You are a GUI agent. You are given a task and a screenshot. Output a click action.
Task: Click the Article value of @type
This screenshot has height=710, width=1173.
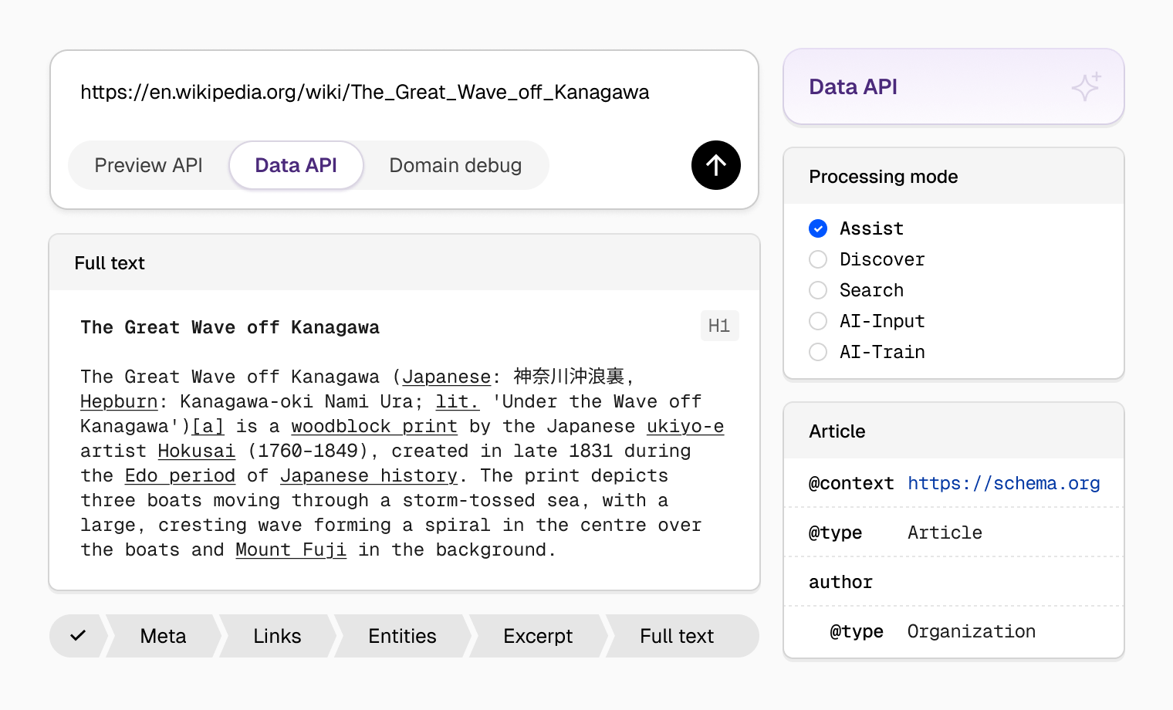coord(945,532)
